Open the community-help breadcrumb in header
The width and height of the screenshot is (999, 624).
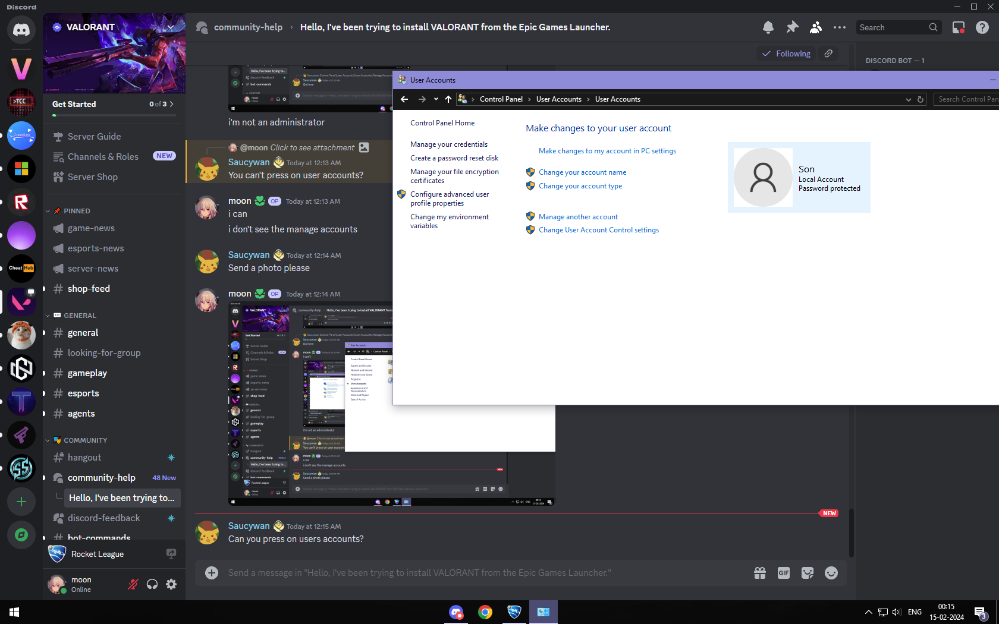(248, 27)
